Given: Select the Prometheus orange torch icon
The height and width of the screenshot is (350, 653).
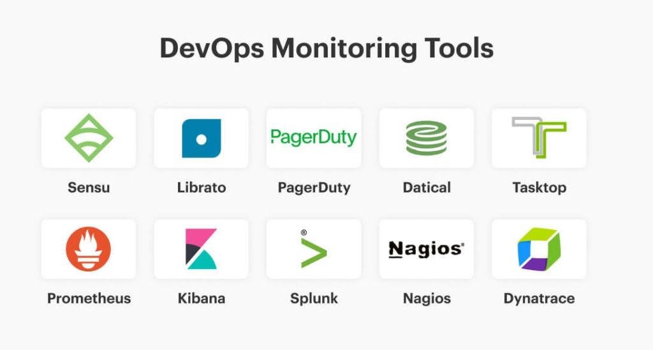Looking at the screenshot, I should pyautogui.click(x=89, y=249).
